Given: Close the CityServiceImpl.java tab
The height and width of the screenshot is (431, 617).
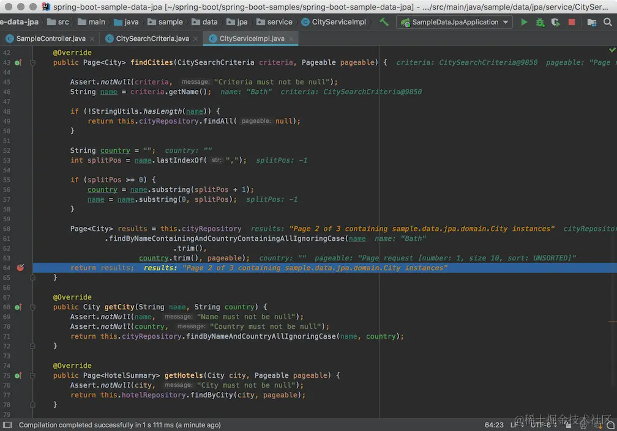Looking at the screenshot, I should (x=291, y=39).
